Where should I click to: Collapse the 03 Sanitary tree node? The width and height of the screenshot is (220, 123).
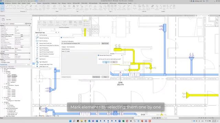coord(2,98)
